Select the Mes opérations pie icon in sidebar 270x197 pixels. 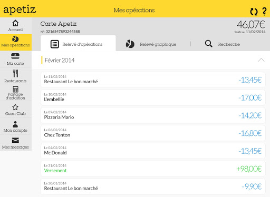pos(15,39)
